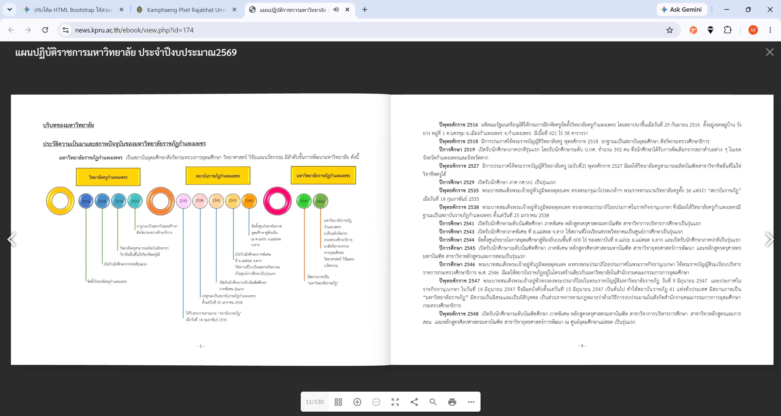Restore down the Chrome window
The height and width of the screenshot is (416, 781).
(748, 9)
